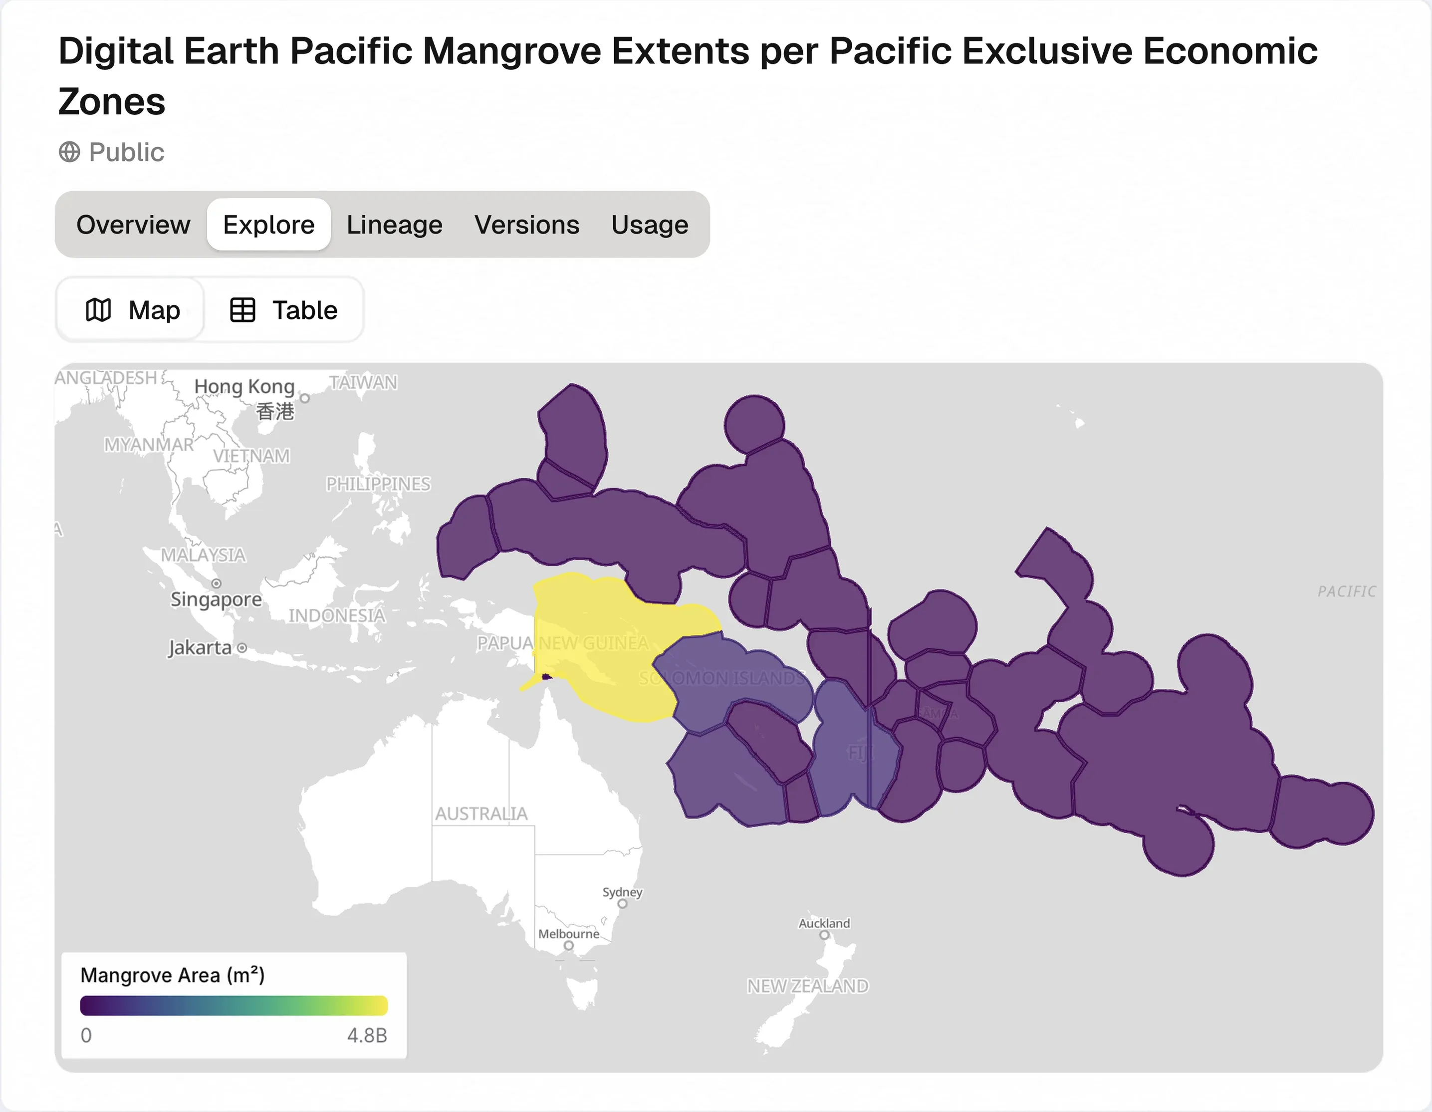Image resolution: width=1432 pixels, height=1112 pixels.
Task: Click the 4.8B legend maximum value
Action: pos(367,1035)
